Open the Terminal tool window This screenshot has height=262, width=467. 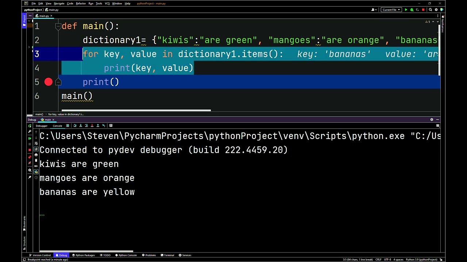(167, 255)
